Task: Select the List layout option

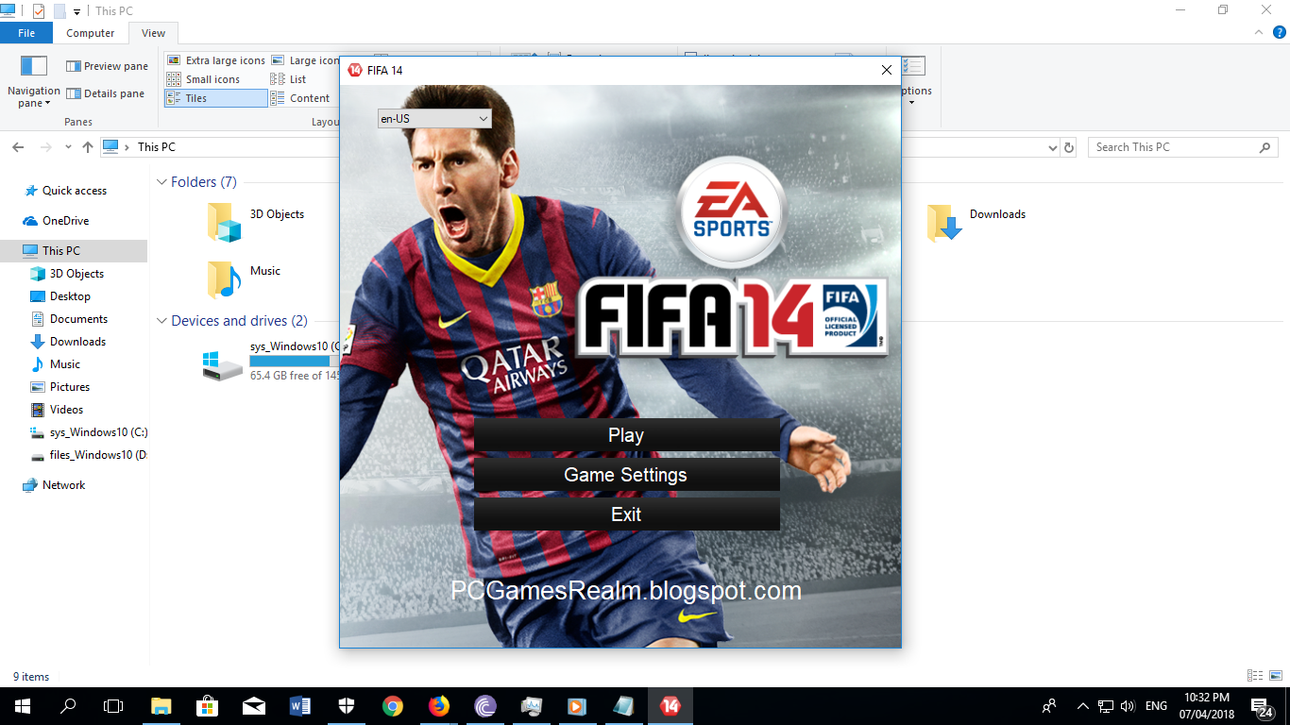Action: pyautogui.click(x=288, y=79)
